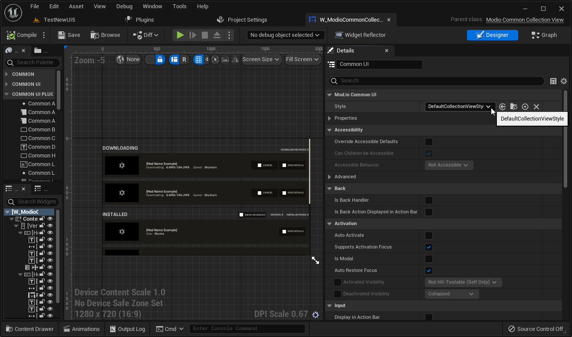Open the Screen Size dropdown
The image size is (572, 337).
(262, 59)
